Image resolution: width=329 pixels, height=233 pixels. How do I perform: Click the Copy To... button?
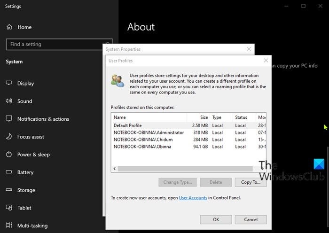pos(251,182)
